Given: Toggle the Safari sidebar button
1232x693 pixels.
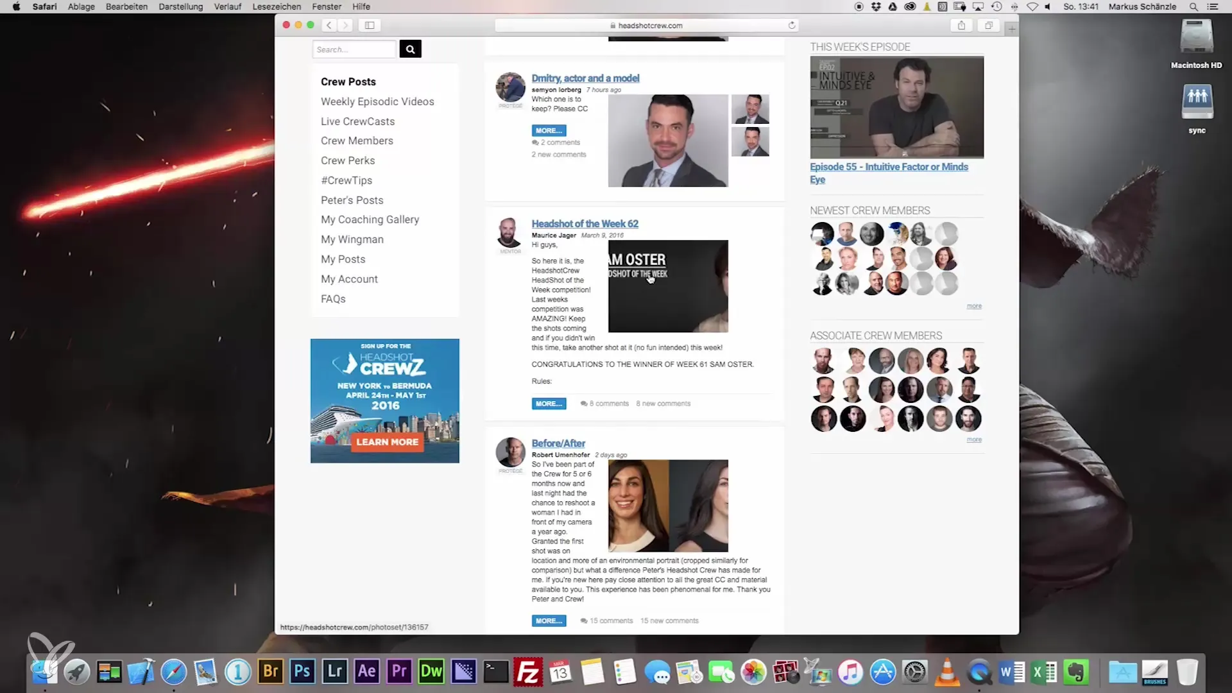Looking at the screenshot, I should [x=370, y=25].
